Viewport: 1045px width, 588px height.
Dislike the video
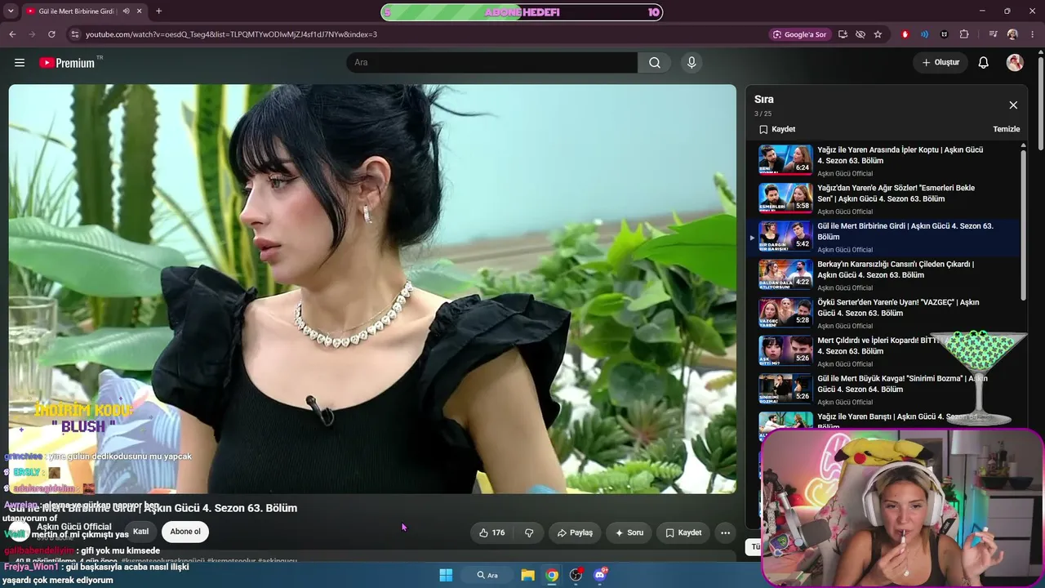pos(529,532)
